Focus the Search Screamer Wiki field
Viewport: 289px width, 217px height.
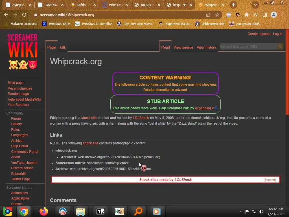click(248, 47)
